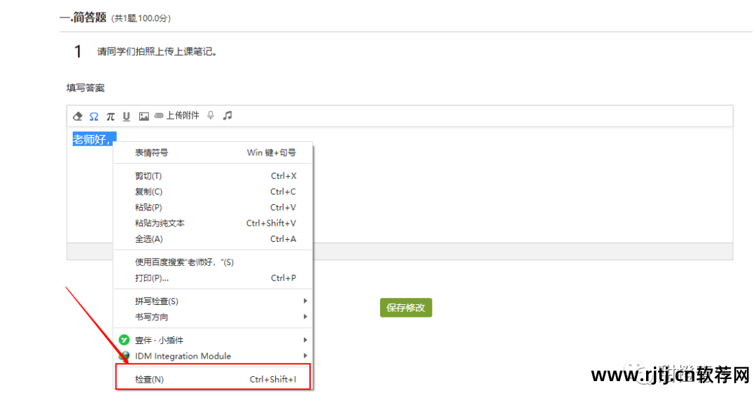This screenshot has height=407, width=756.
Task: Open the Pi formula editor
Action: (110, 116)
